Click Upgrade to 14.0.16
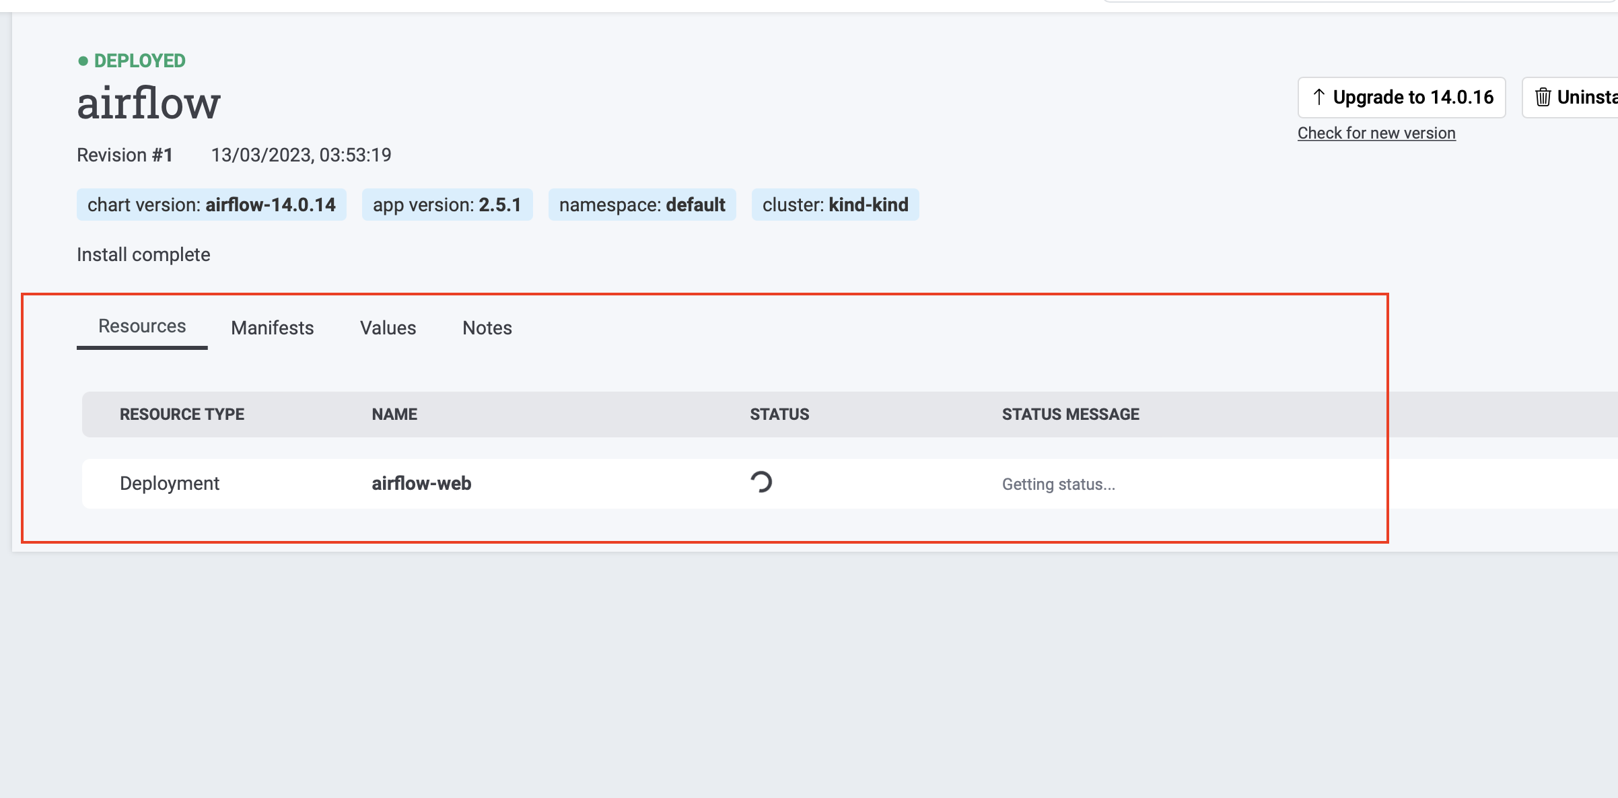This screenshot has height=798, width=1618. tap(1401, 97)
